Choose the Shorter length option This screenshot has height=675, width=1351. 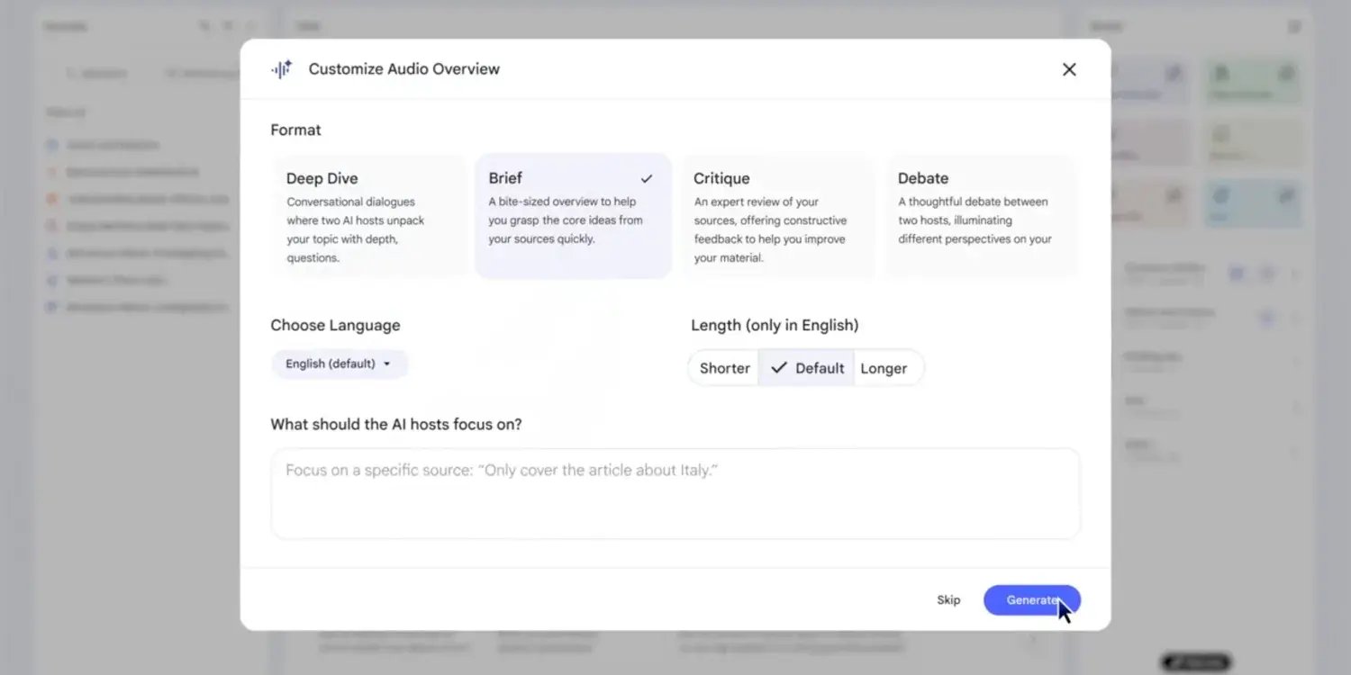pos(723,367)
